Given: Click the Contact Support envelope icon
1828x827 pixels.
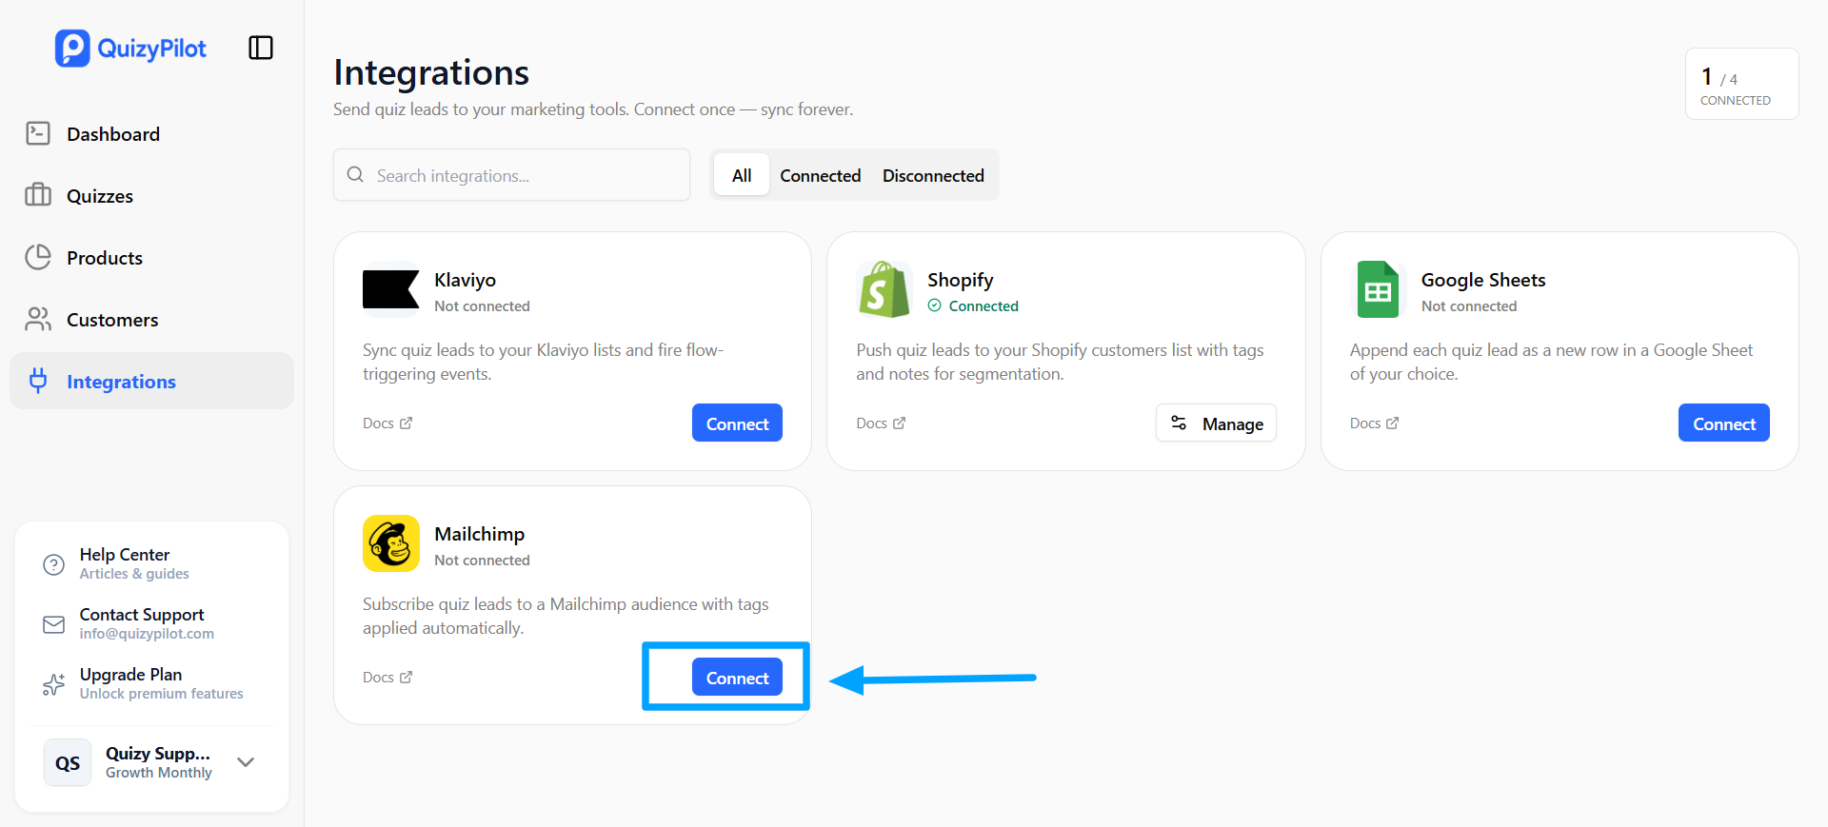Looking at the screenshot, I should [x=54, y=624].
